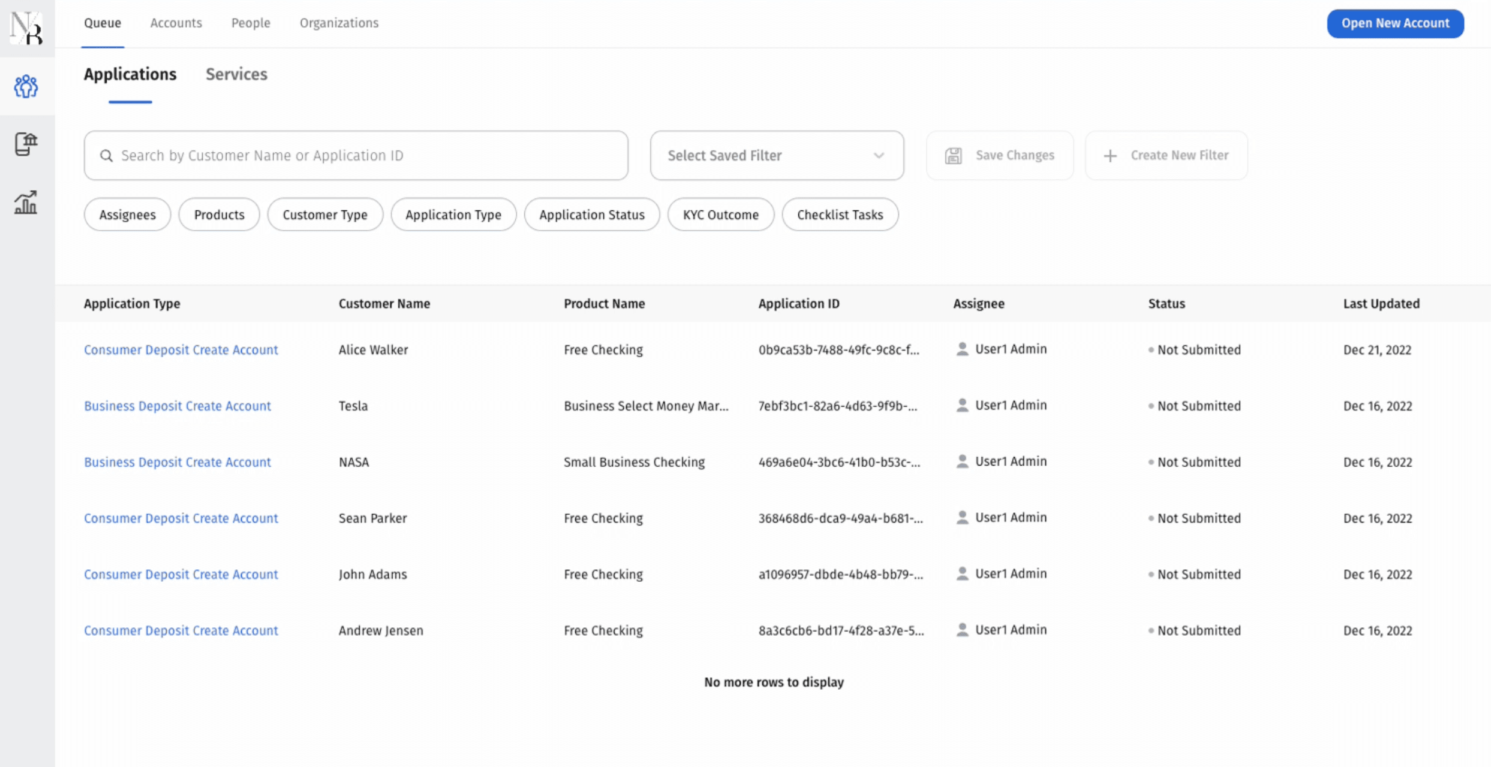The image size is (1491, 767).
Task: Open Consumer Deposit Create Account for Alice Walker
Action: pos(180,349)
